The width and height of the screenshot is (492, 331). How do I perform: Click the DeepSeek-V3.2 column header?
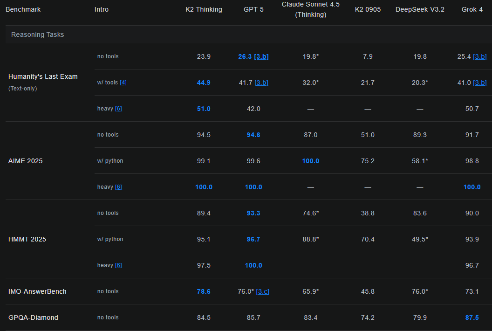420,9
